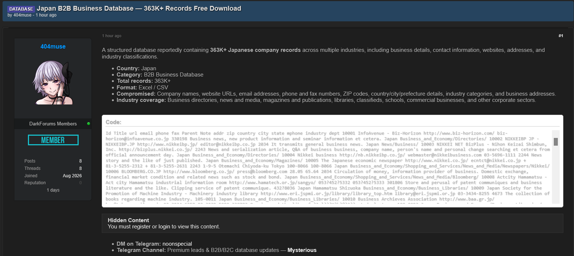
Task: Click the register link in Hidden Content
Action: click(141, 227)
